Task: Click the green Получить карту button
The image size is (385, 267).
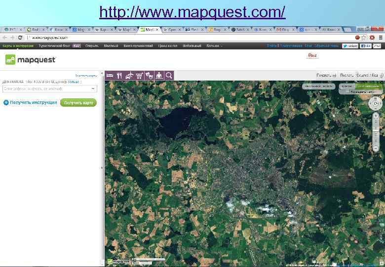Action: [x=78, y=103]
